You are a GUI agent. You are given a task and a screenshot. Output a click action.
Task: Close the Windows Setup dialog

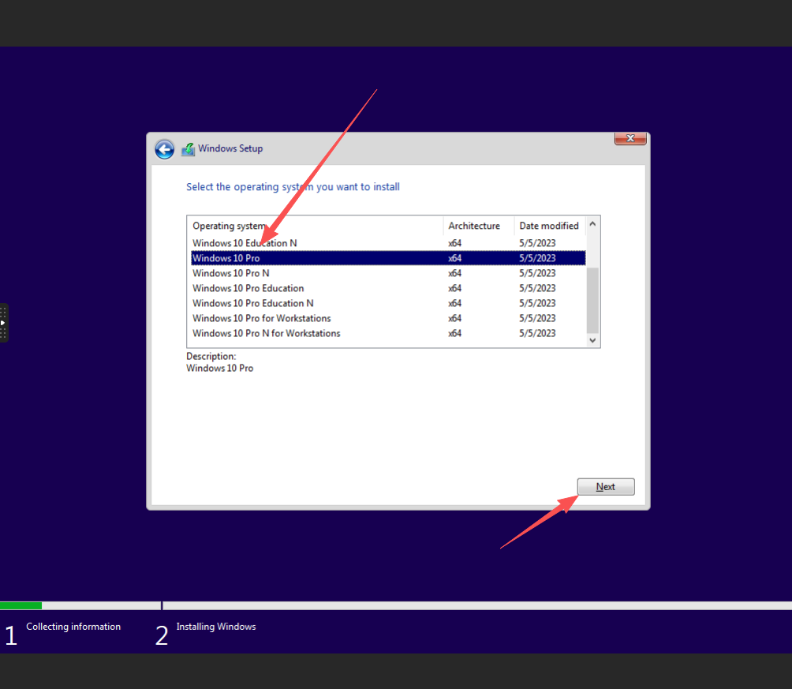(629, 138)
